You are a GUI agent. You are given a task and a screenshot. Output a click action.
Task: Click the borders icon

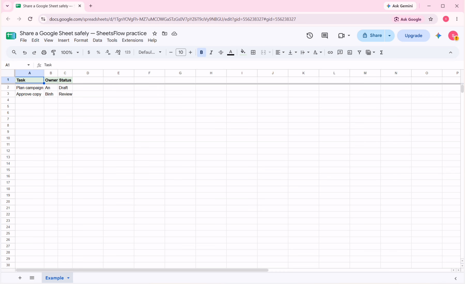253,52
